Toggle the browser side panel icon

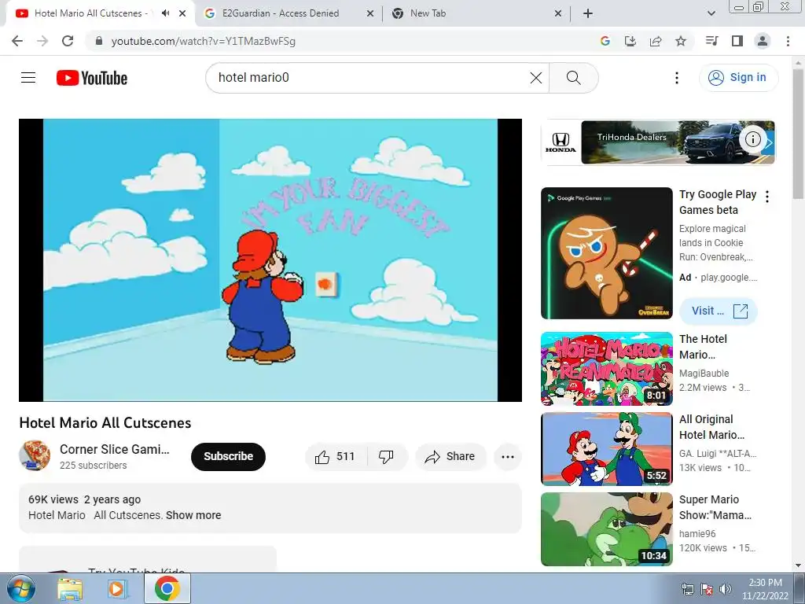click(x=737, y=41)
